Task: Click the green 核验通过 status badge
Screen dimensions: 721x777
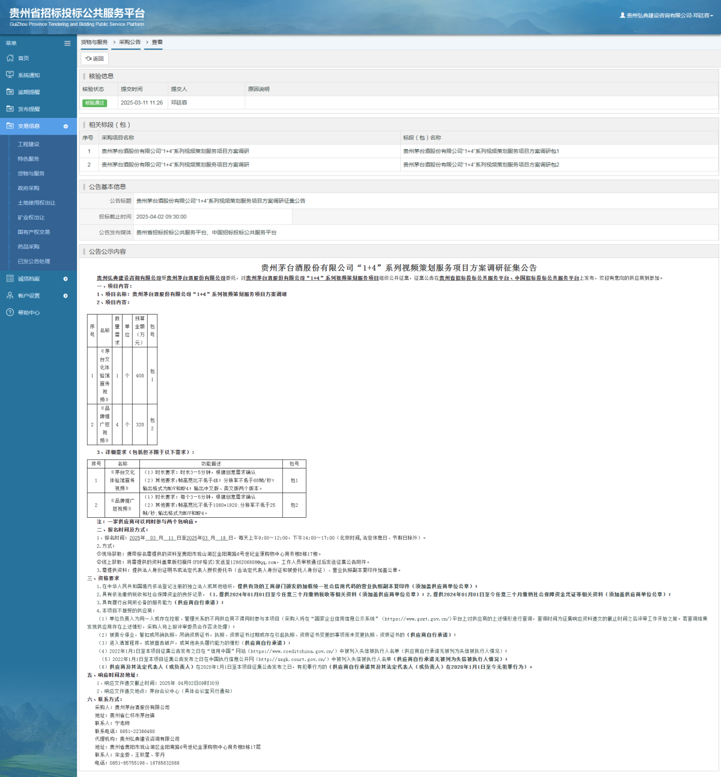Action: [x=94, y=103]
